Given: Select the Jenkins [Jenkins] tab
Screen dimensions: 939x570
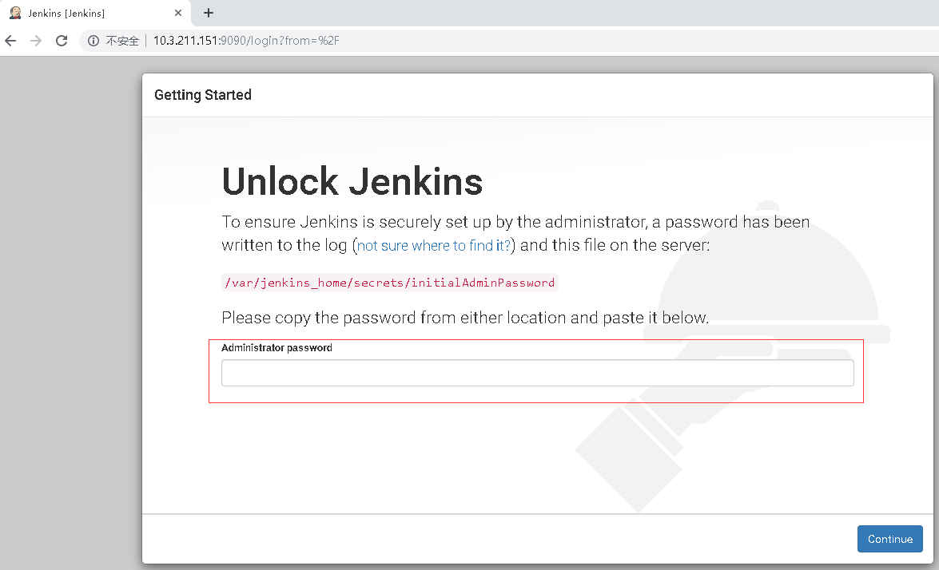Looking at the screenshot, I should (x=96, y=13).
